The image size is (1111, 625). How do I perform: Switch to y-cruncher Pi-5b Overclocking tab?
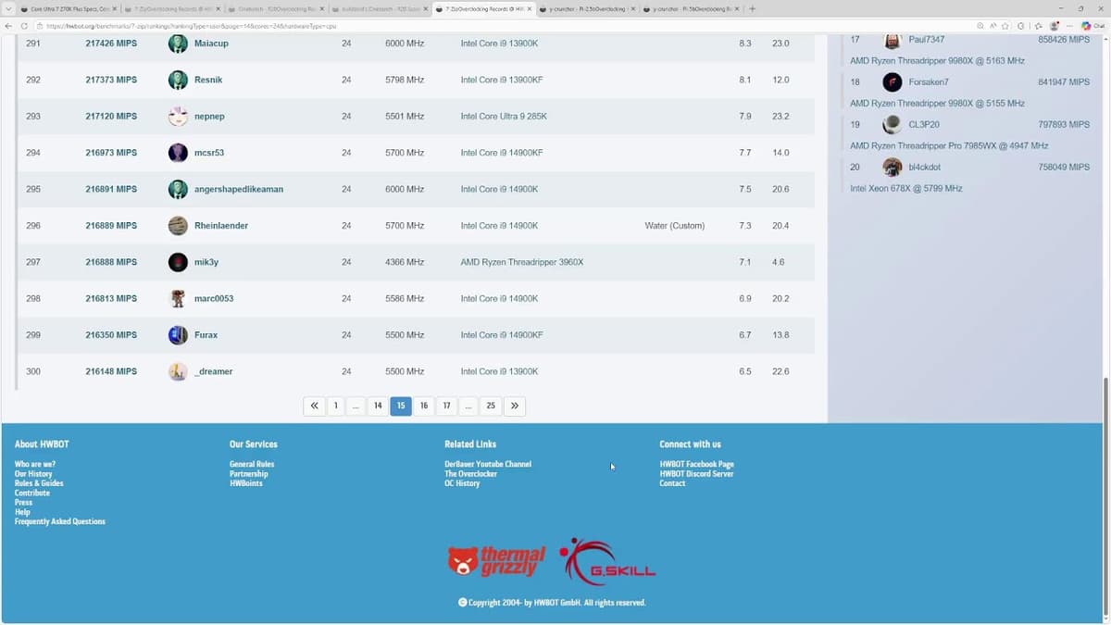(x=691, y=8)
